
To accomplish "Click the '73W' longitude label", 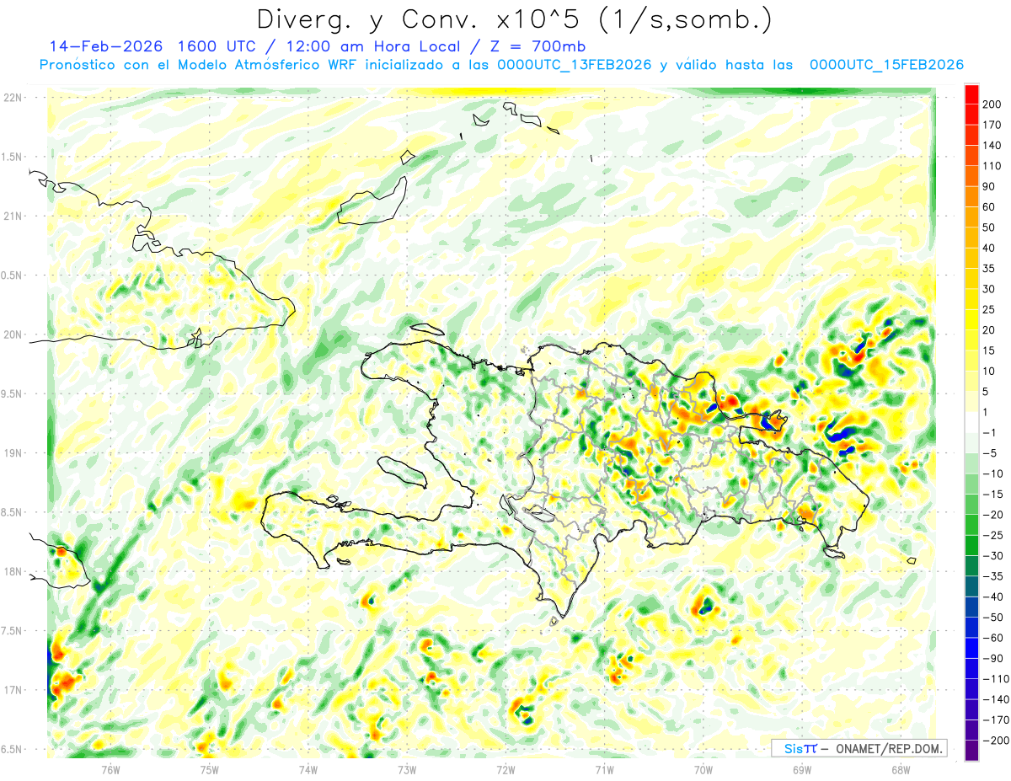I will (x=407, y=768).
